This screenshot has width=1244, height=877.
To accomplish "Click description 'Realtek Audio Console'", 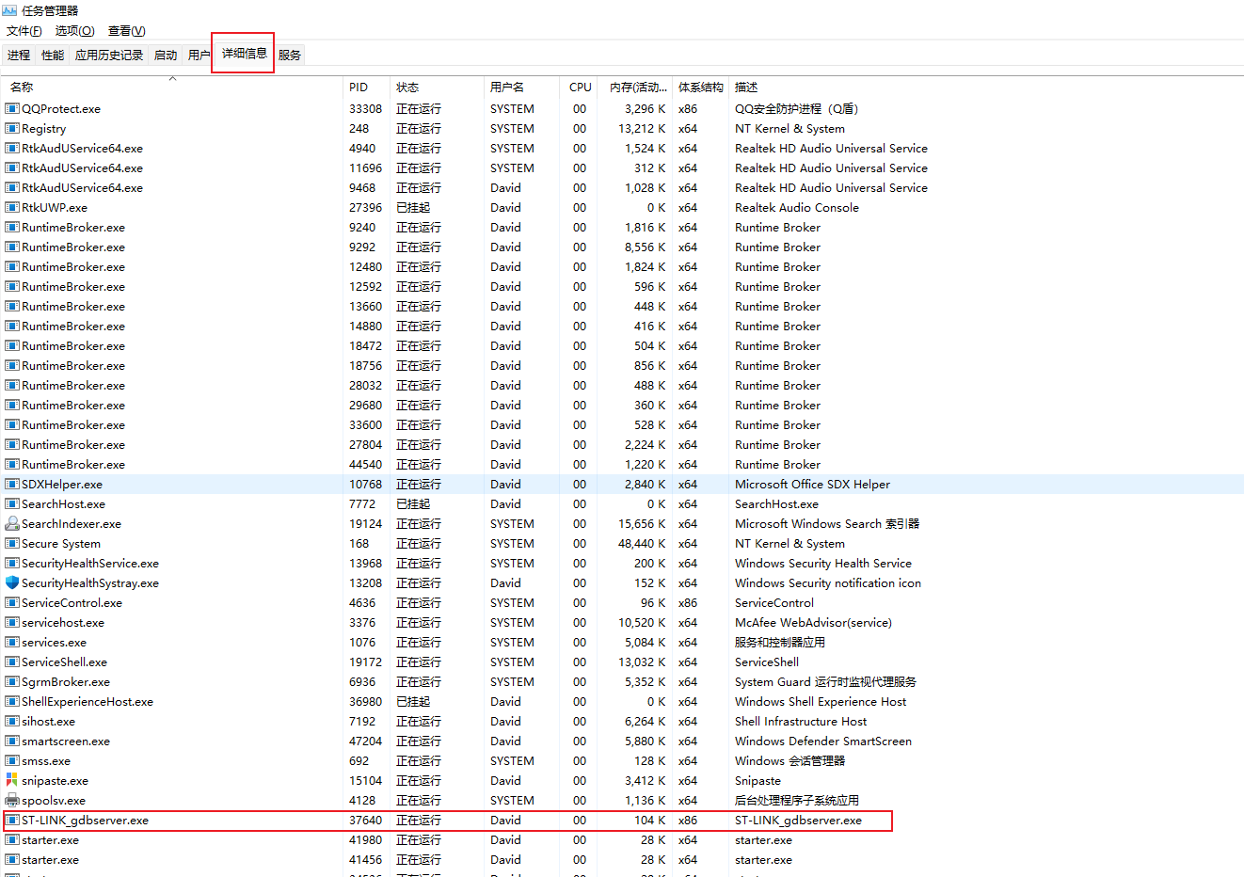I will pyautogui.click(x=797, y=207).
